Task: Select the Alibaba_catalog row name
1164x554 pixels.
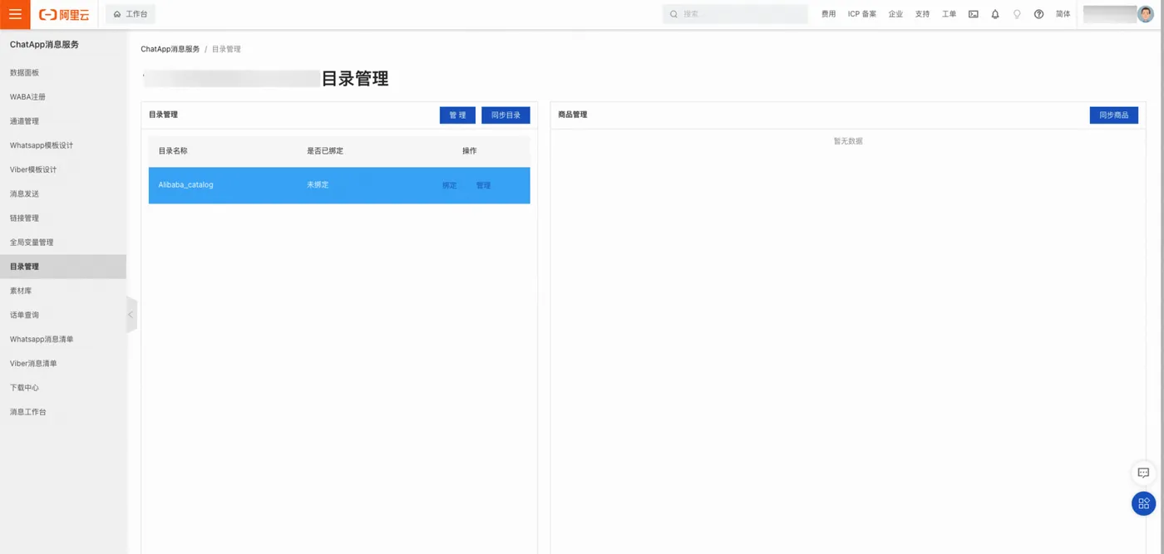Action: coord(186,185)
